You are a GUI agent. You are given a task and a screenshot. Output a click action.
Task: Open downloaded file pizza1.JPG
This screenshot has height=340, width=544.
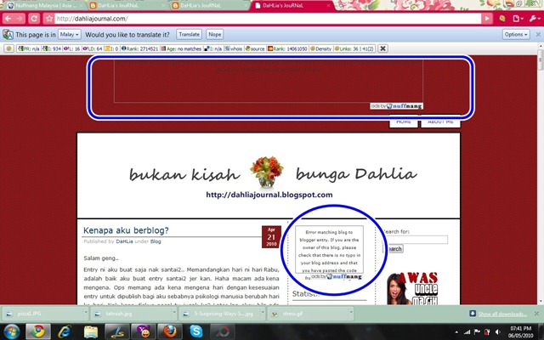[42, 314]
